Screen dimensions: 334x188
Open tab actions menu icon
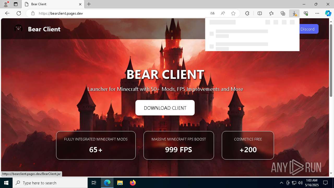(x=16, y=4)
